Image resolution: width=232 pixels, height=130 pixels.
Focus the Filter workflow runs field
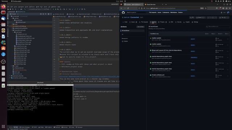point(217,26)
